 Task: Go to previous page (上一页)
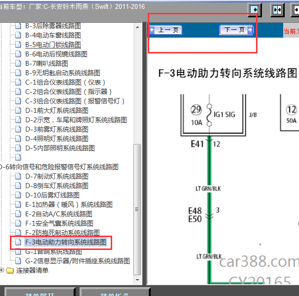pos(166,30)
